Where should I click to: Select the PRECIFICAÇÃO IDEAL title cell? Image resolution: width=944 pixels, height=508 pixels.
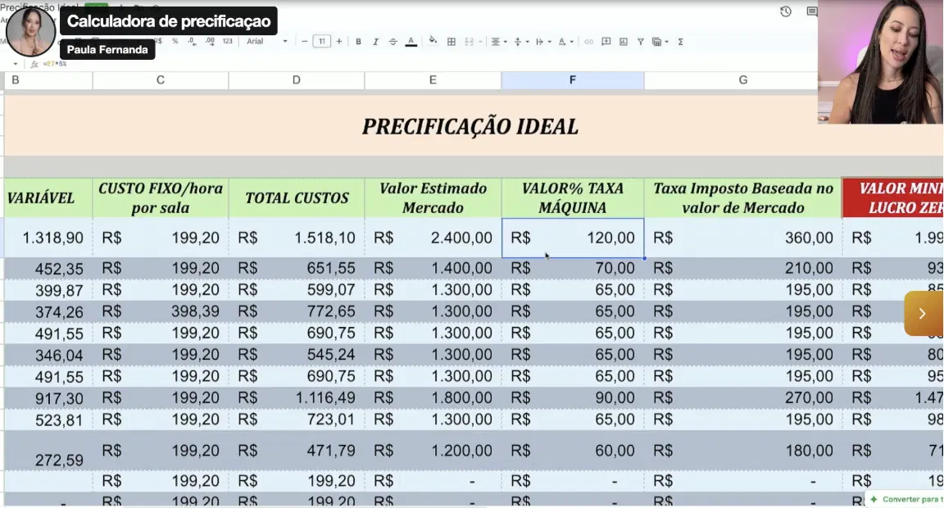[470, 126]
